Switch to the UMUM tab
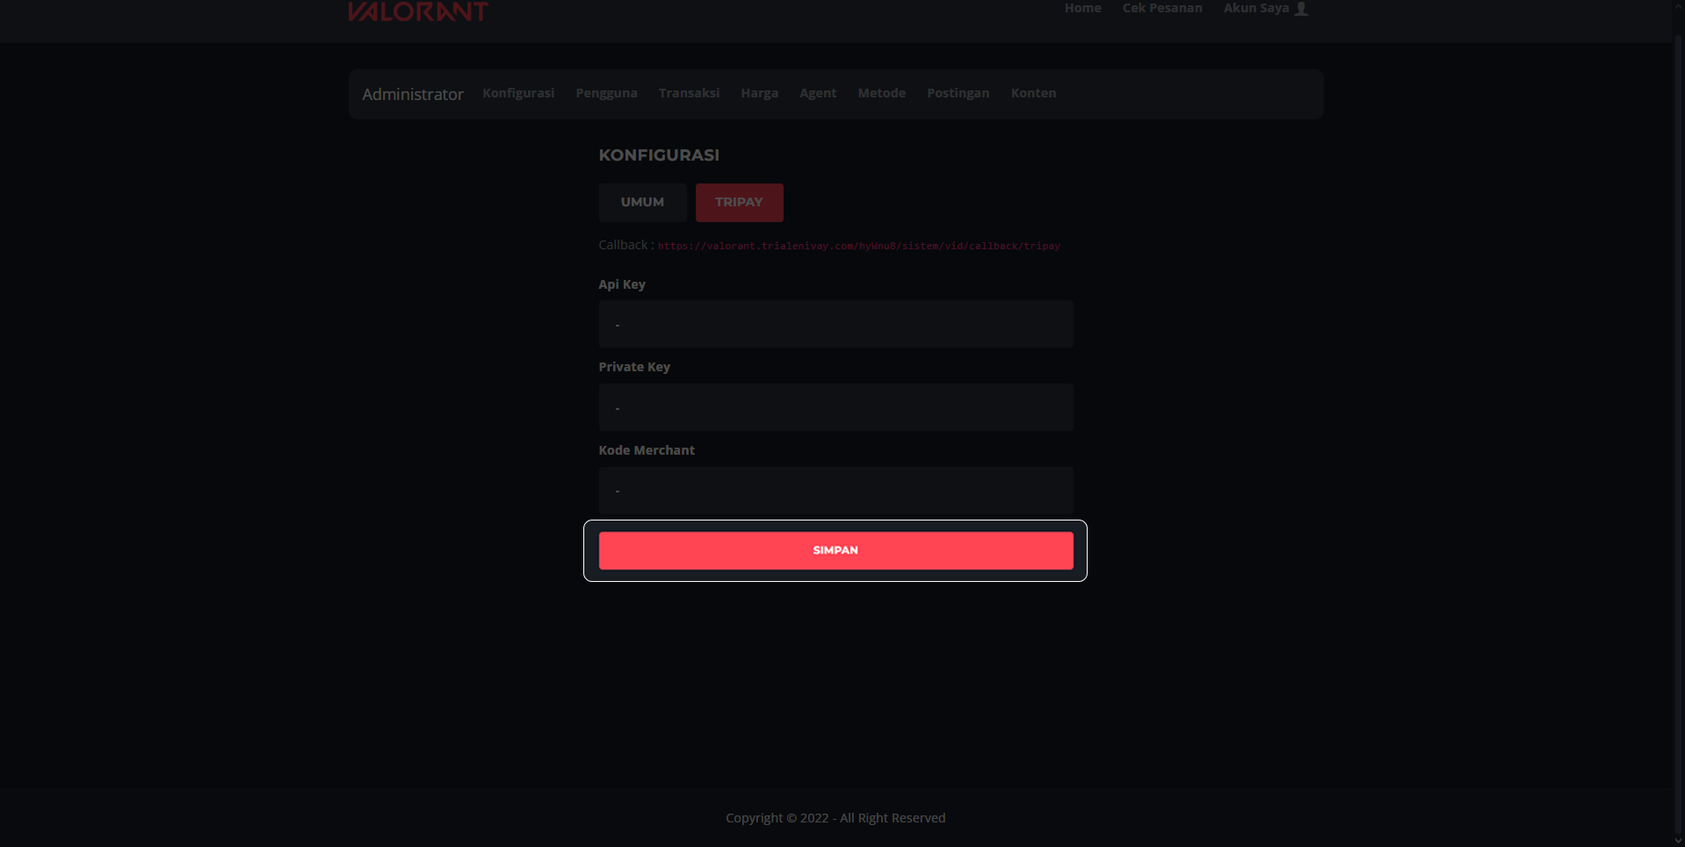Viewport: 1685px width, 847px height. 642,203
